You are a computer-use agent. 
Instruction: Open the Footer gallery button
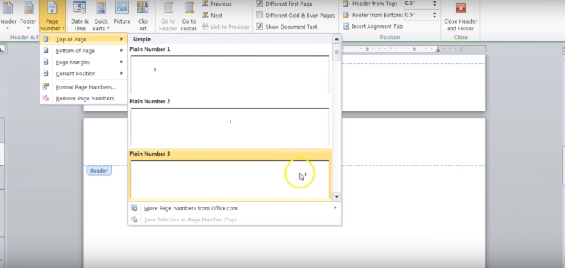pyautogui.click(x=28, y=16)
